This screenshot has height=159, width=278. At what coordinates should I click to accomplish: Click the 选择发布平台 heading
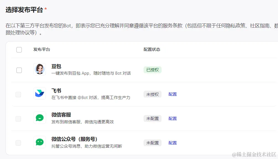click(24, 10)
